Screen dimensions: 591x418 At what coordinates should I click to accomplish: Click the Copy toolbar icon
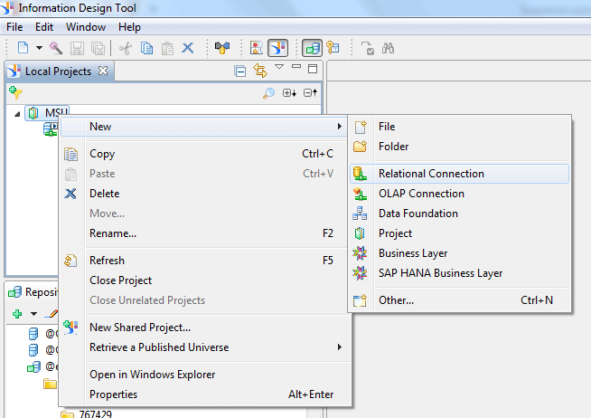pos(146,48)
